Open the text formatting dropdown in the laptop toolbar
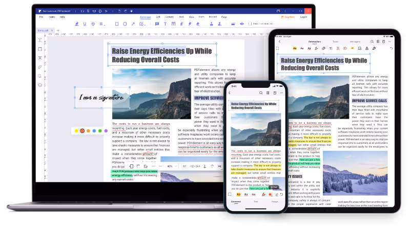Screen dimensions: 409x228 tap(103, 24)
